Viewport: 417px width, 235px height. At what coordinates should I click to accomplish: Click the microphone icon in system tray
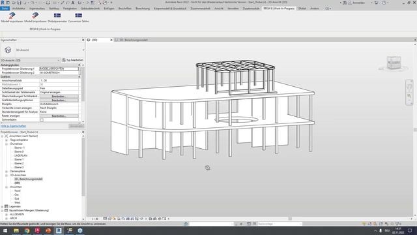(381, 230)
